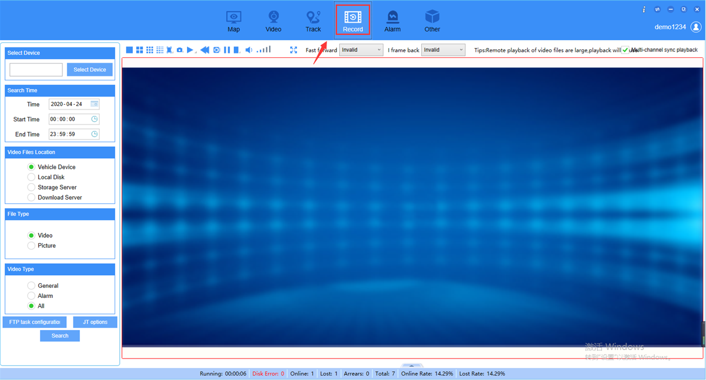Click the Disk Error: 0 status
This screenshot has width=706, height=380.
click(269, 374)
